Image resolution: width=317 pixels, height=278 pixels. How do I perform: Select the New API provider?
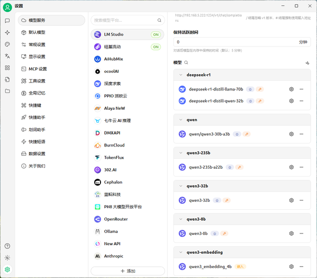coord(127,244)
